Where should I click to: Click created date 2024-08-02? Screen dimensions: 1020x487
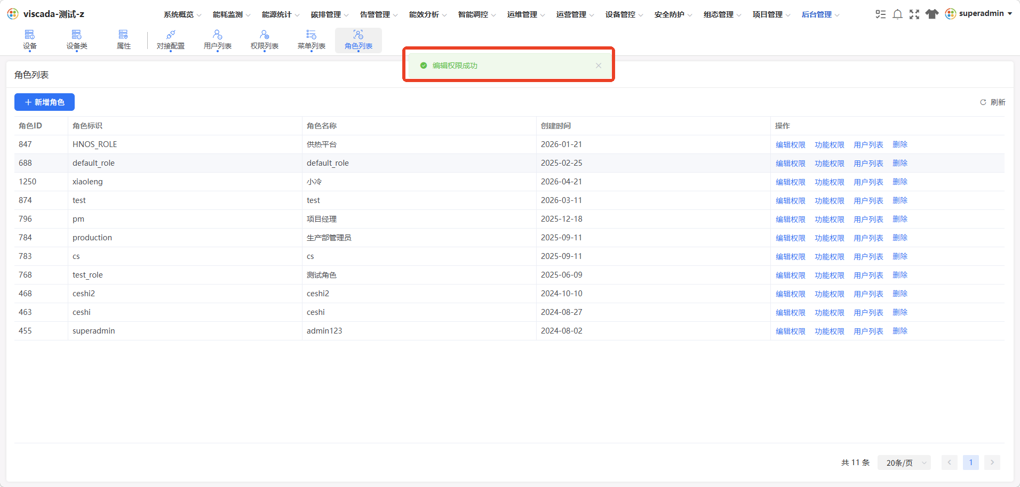tap(562, 331)
